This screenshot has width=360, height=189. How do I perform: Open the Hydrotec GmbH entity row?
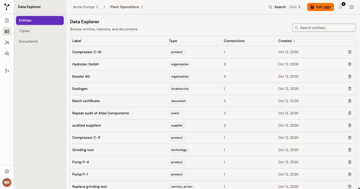[x=213, y=64]
